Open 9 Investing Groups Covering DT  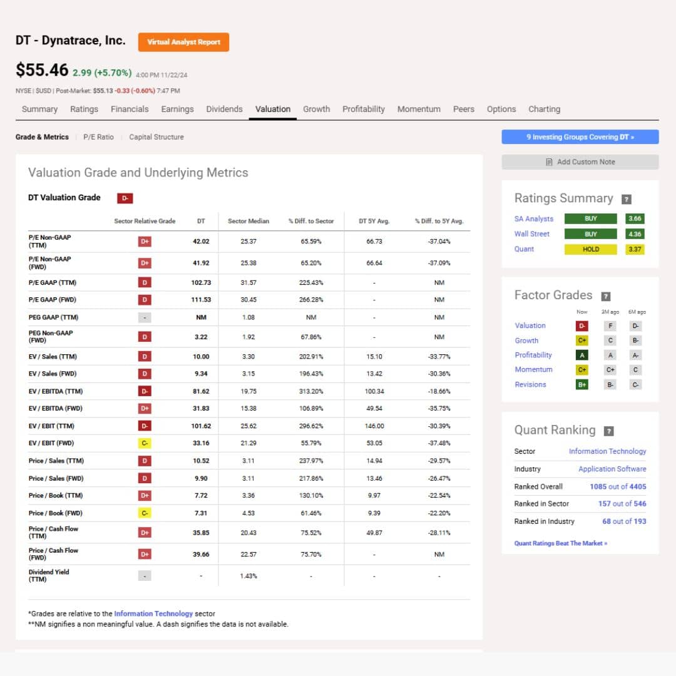pyautogui.click(x=580, y=137)
